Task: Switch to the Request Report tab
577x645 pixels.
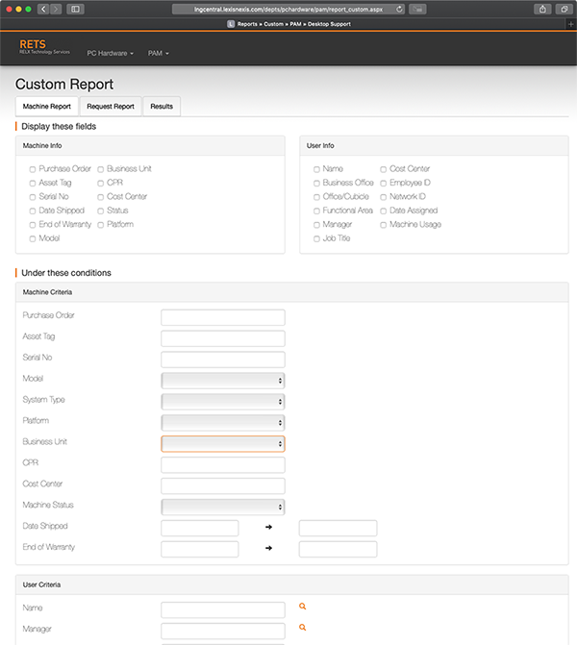Action: [111, 107]
